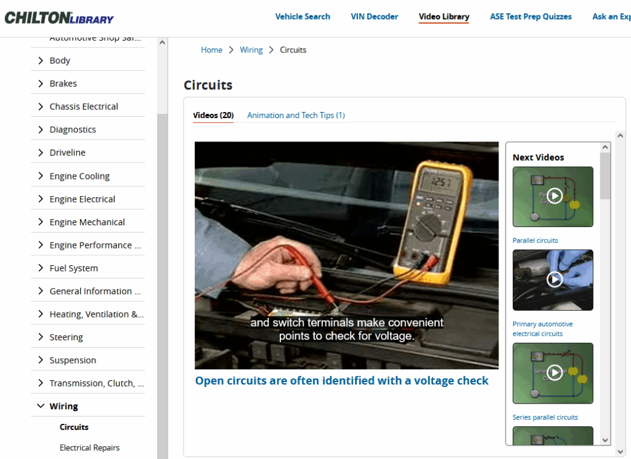
Task: Expand the Fuel System category
Action: 41,268
